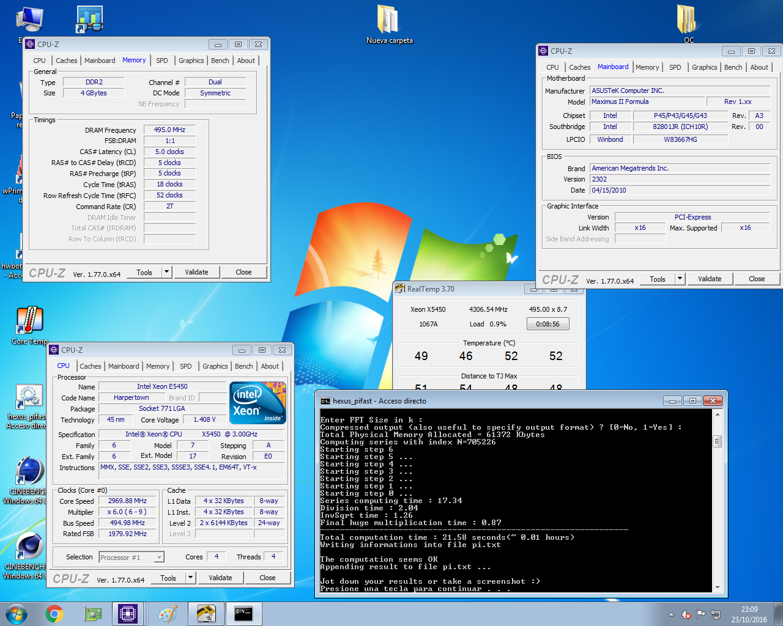Click Core Voltage value 1.408 V
The height and width of the screenshot is (626, 783).
[x=204, y=419]
